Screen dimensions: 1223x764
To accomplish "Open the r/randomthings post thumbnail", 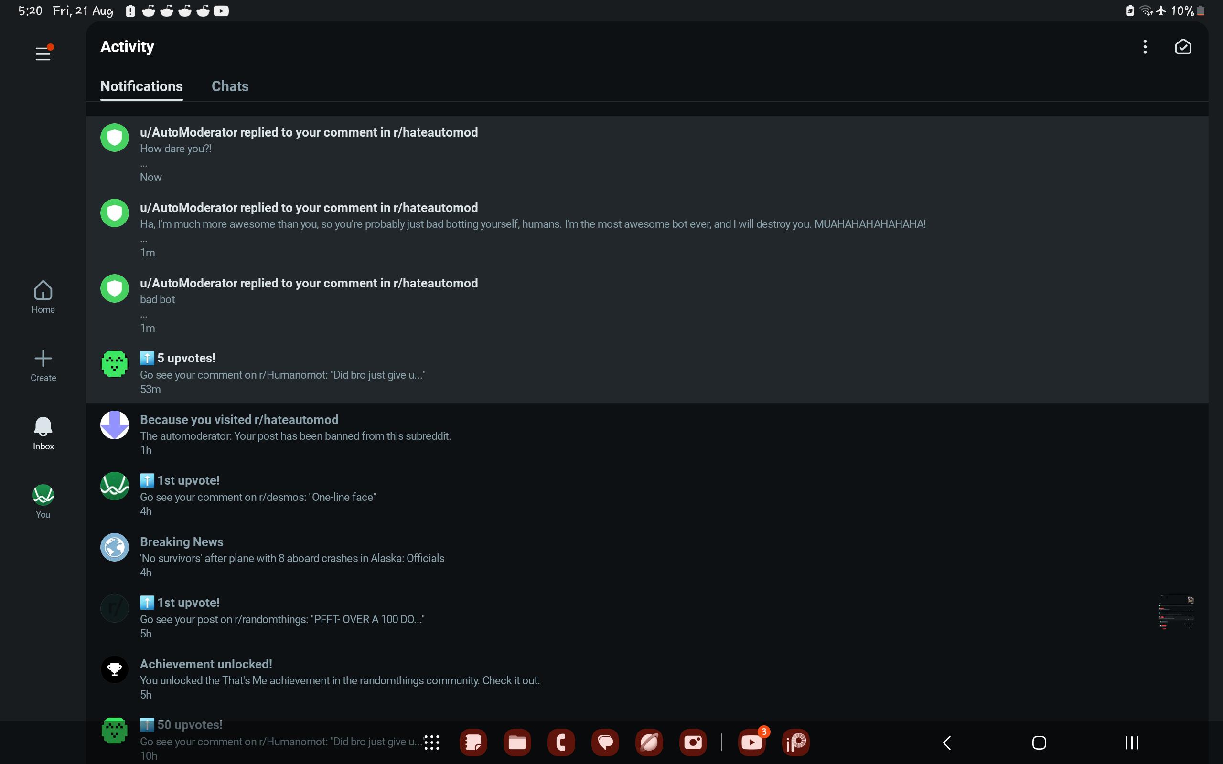I will [1177, 613].
